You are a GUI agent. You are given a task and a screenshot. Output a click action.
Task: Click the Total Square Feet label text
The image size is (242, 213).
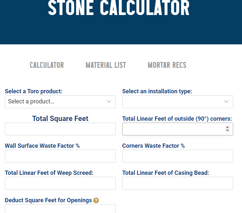pyautogui.click(x=60, y=118)
